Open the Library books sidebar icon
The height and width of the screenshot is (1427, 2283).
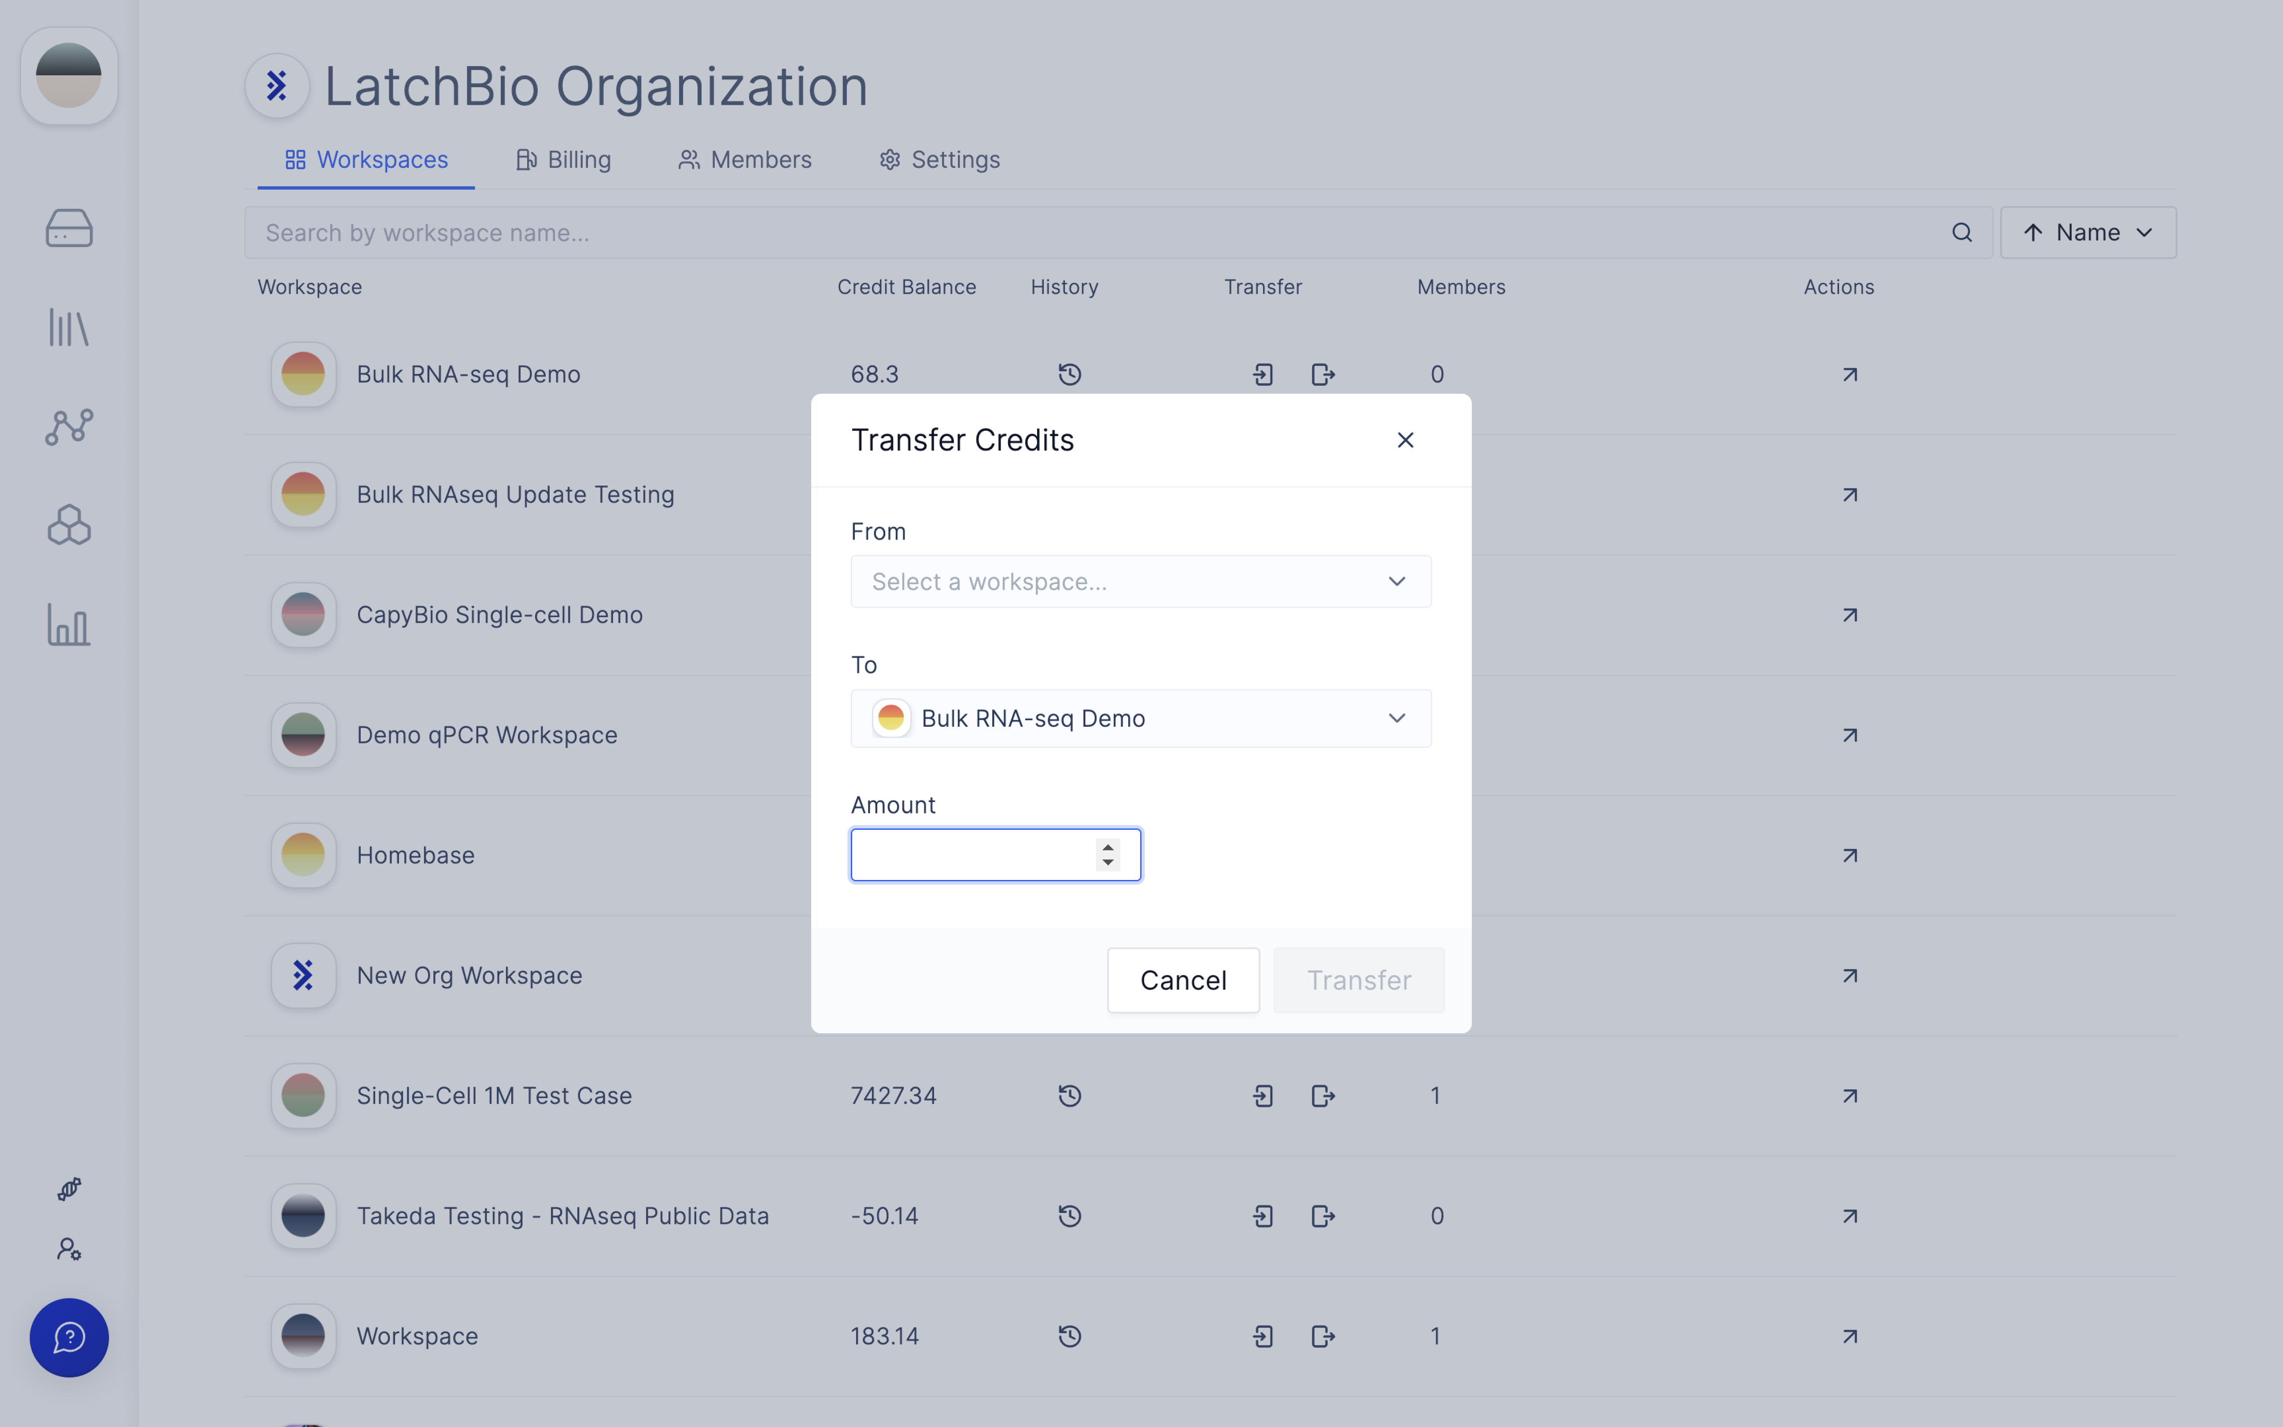coord(69,328)
